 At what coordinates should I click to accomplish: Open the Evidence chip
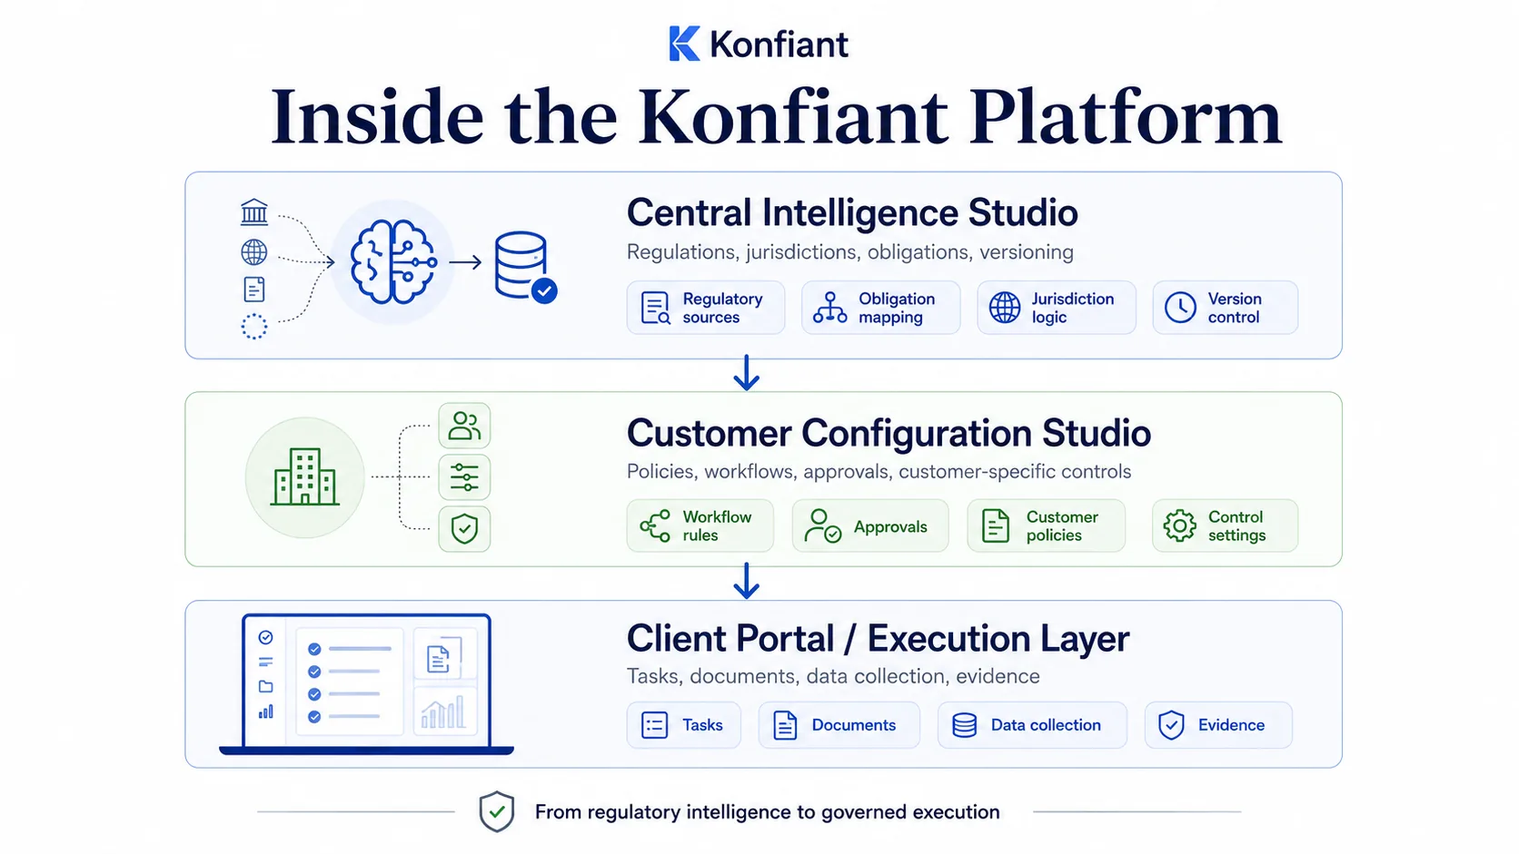click(1218, 725)
